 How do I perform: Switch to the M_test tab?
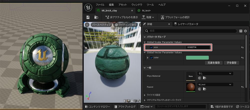146,10
